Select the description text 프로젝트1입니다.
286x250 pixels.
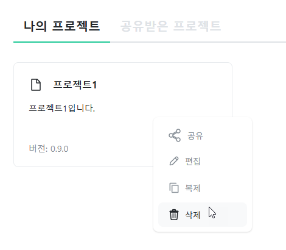point(62,108)
